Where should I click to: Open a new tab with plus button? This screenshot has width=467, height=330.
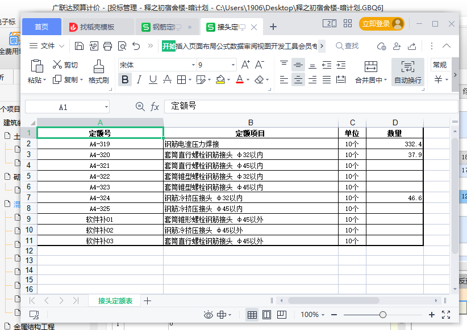pos(273,27)
